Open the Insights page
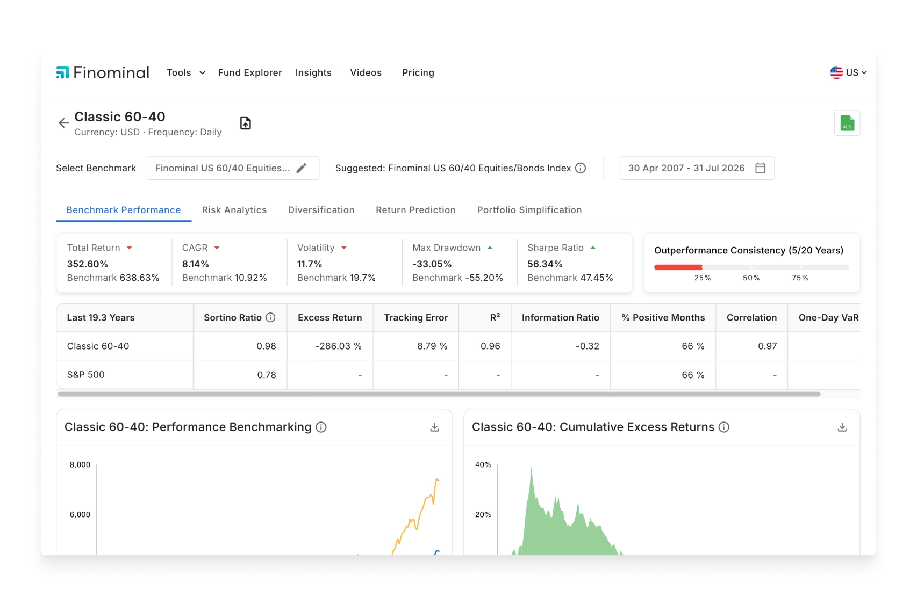This screenshot has width=917, height=604. click(313, 72)
